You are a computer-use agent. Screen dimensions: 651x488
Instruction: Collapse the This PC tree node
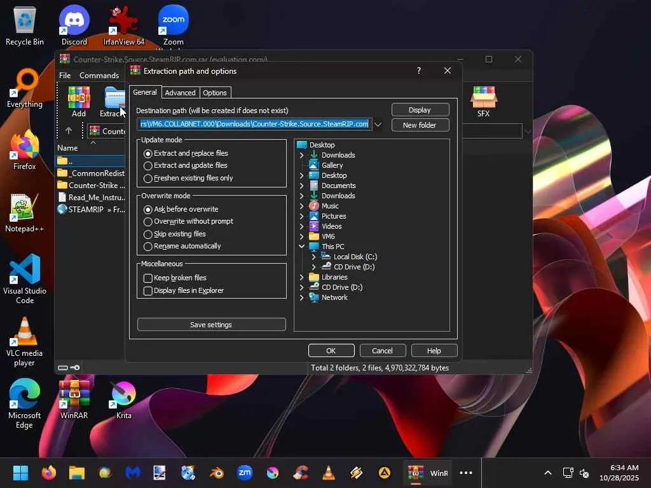(301, 247)
